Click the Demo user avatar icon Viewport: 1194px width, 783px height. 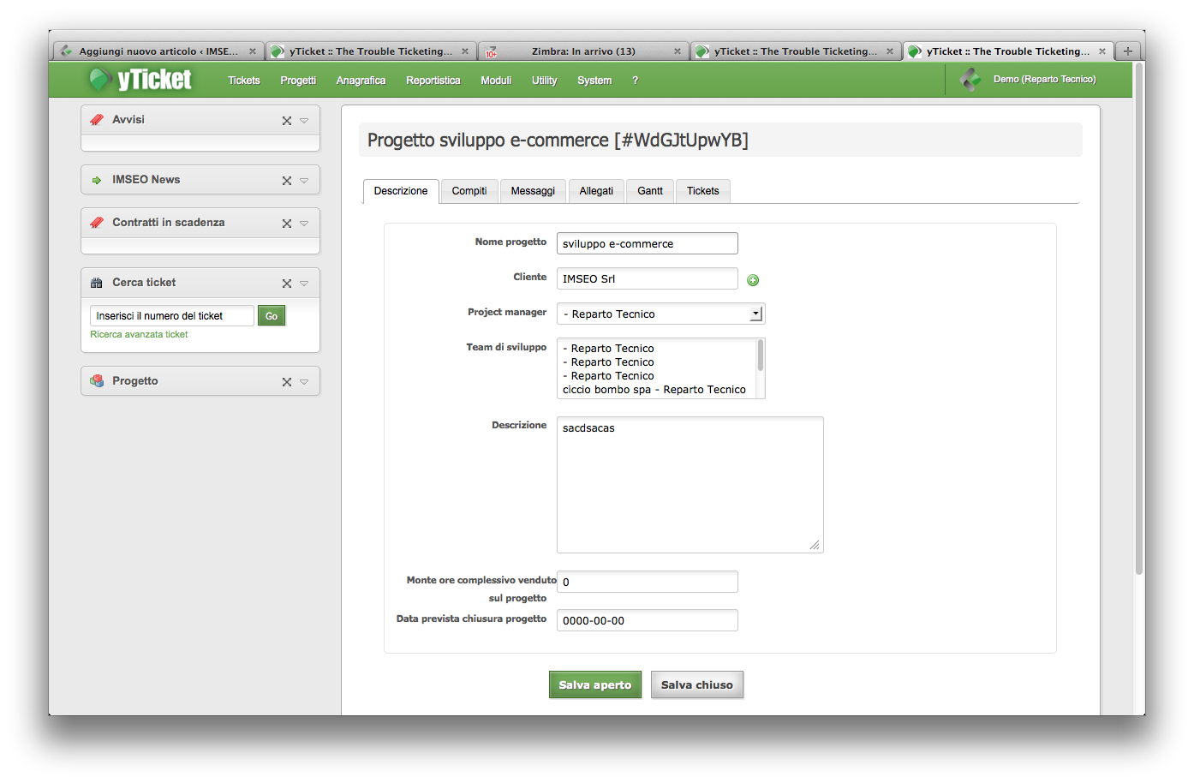tap(970, 80)
